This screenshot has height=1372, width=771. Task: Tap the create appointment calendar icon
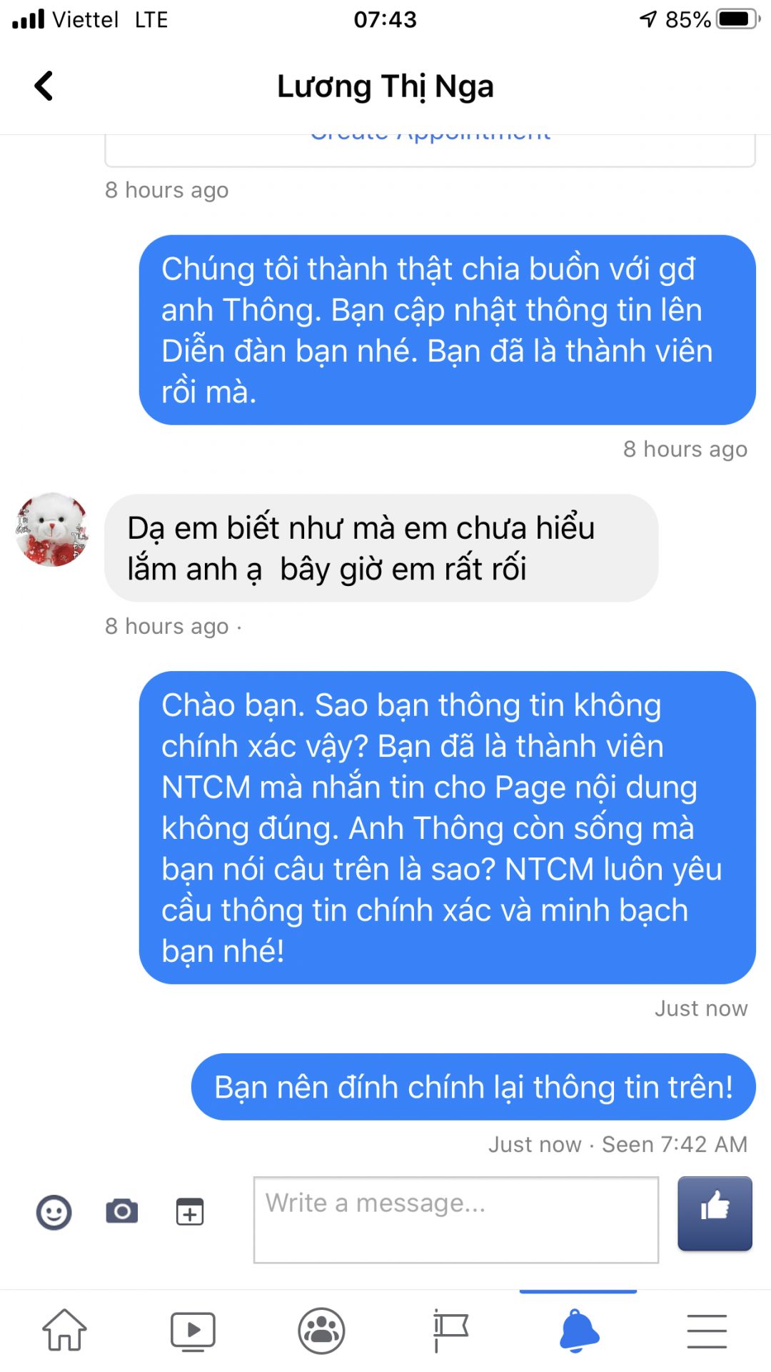click(190, 1212)
